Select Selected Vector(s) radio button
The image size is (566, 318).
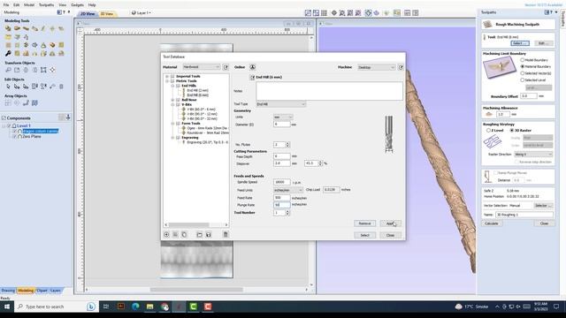click(x=523, y=73)
